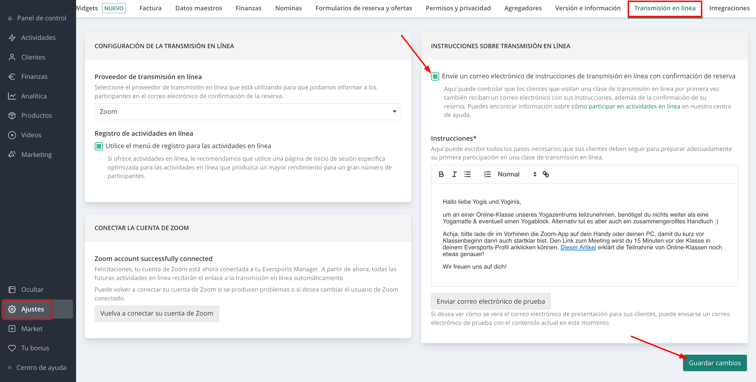Click the Market plus-square icon
Image resolution: width=756 pixels, height=382 pixels.
(12, 329)
